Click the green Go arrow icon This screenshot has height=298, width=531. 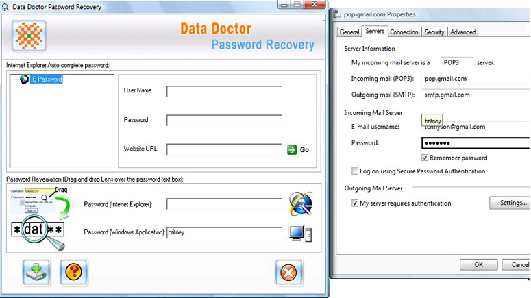coord(292,149)
